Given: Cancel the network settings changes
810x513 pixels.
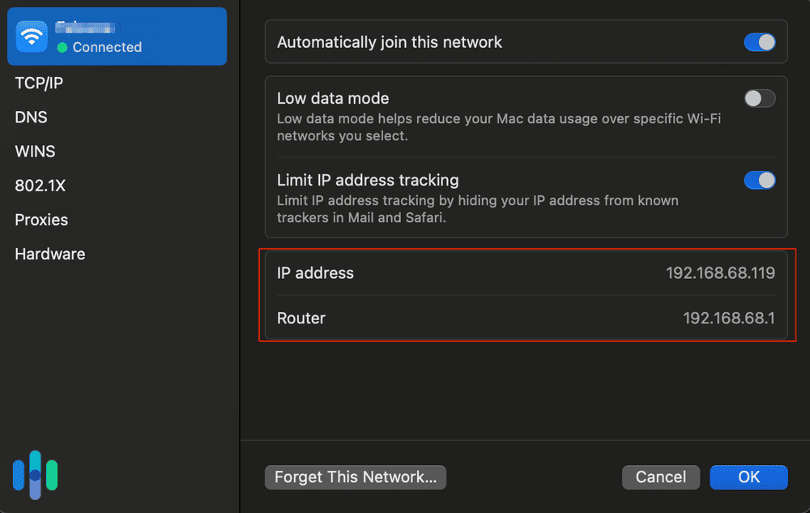Looking at the screenshot, I should pyautogui.click(x=660, y=477).
